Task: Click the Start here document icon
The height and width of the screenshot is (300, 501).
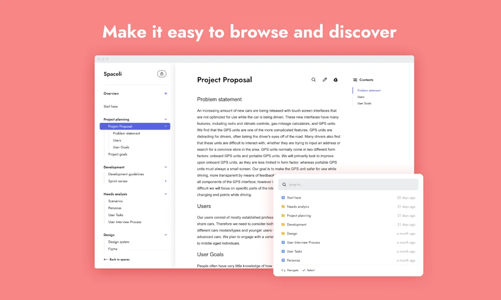Action: (283, 198)
